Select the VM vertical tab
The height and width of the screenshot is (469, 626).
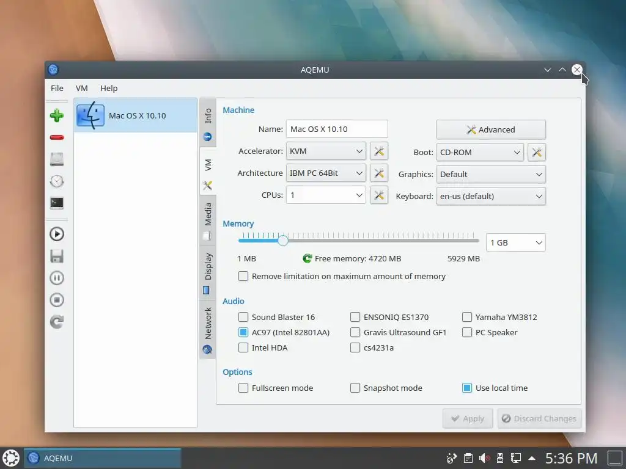(x=208, y=172)
